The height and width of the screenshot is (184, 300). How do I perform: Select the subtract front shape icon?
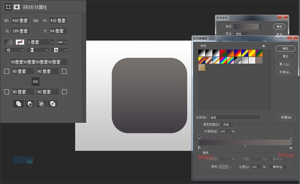[x=30, y=104]
